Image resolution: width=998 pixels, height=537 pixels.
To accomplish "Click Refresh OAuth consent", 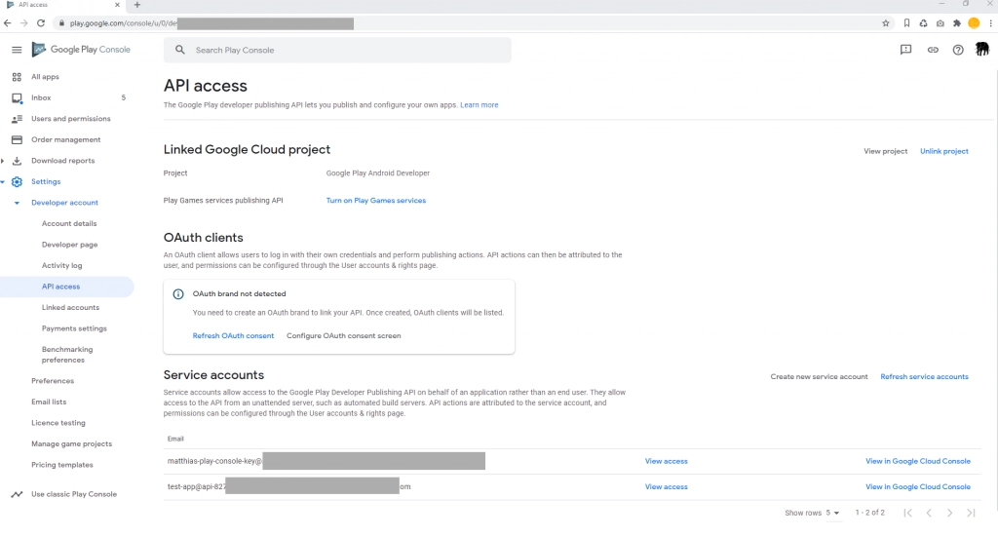I will [x=233, y=336].
